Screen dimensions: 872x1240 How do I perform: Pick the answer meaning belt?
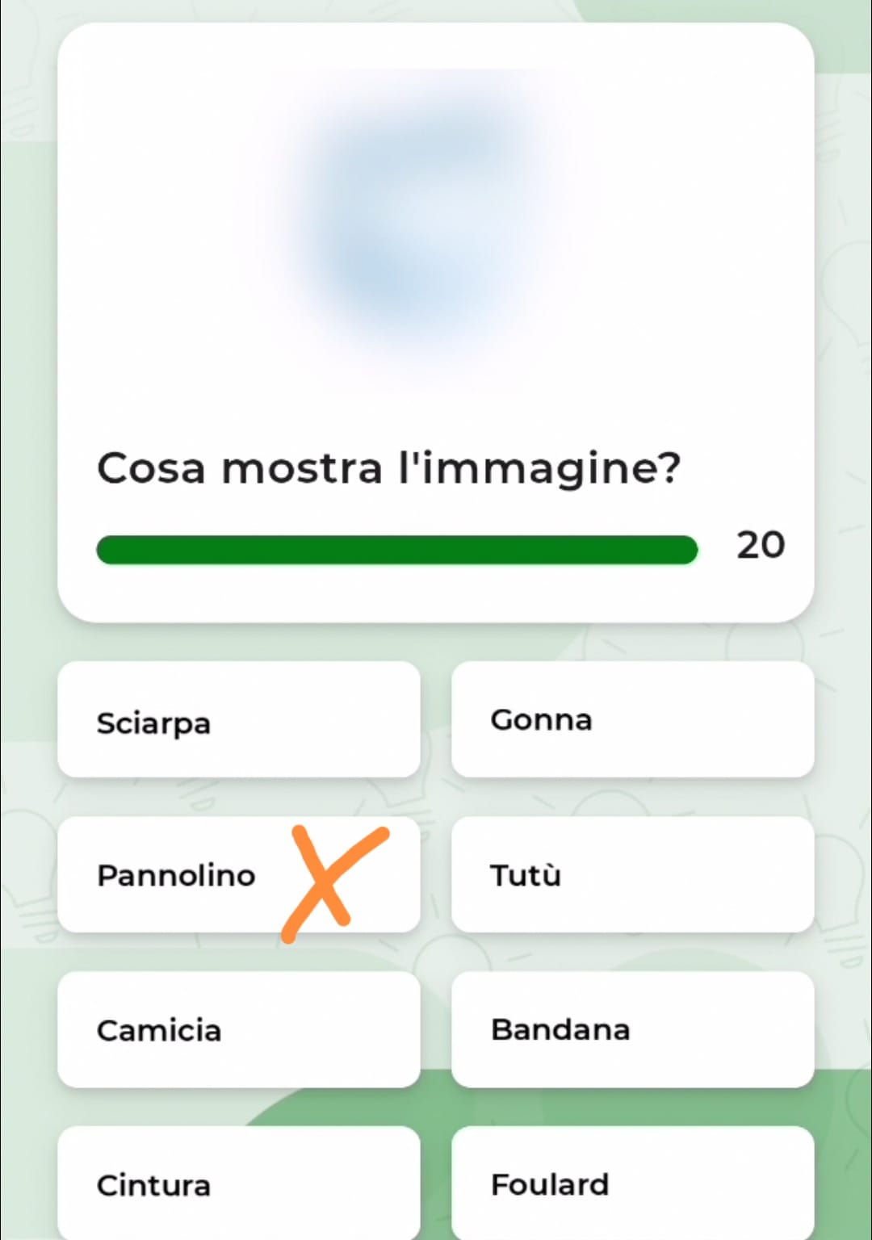pyautogui.click(x=238, y=1183)
